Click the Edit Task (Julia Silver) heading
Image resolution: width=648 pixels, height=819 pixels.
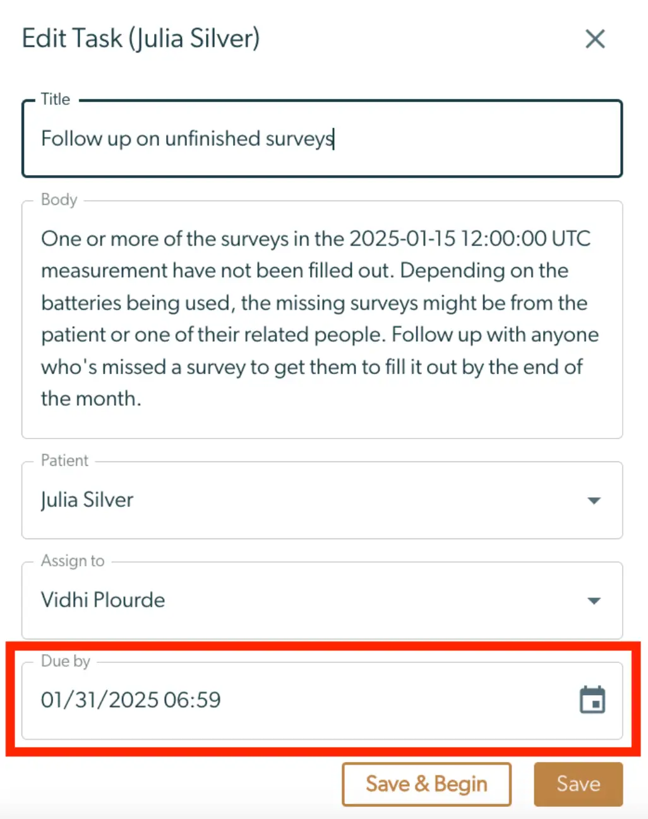[x=140, y=39]
